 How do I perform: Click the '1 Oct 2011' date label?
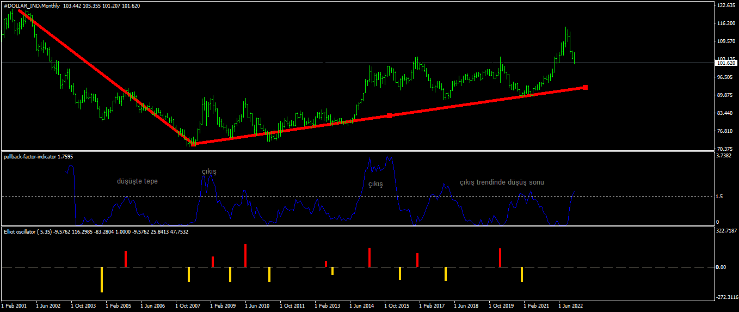point(292,306)
